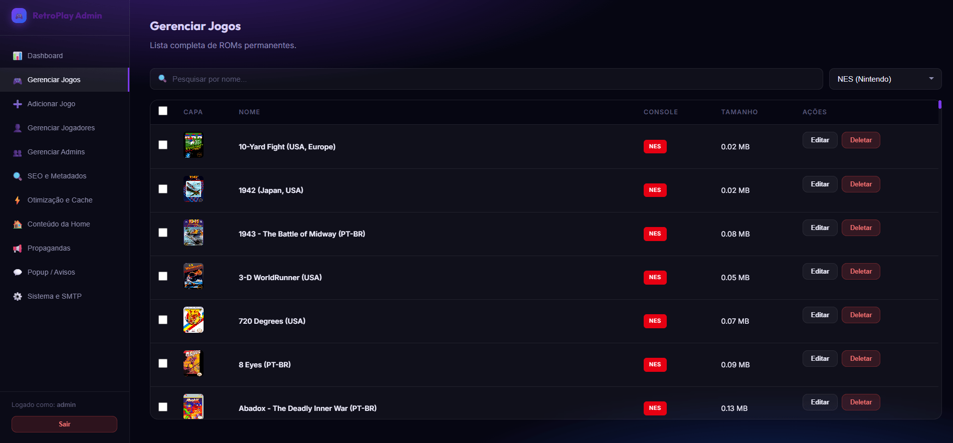Open Gerenciar Admins in the sidebar
Image resolution: width=953 pixels, height=443 pixels.
point(56,152)
